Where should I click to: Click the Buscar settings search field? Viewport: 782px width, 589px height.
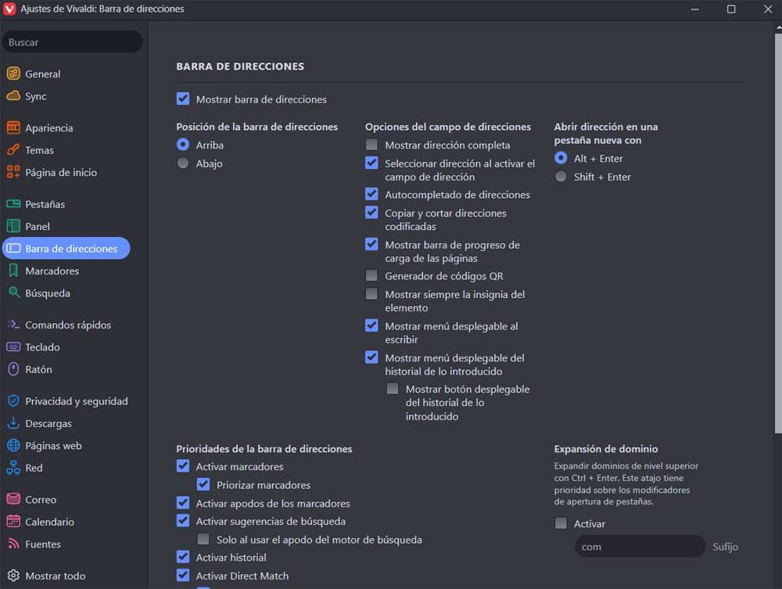[x=72, y=42]
